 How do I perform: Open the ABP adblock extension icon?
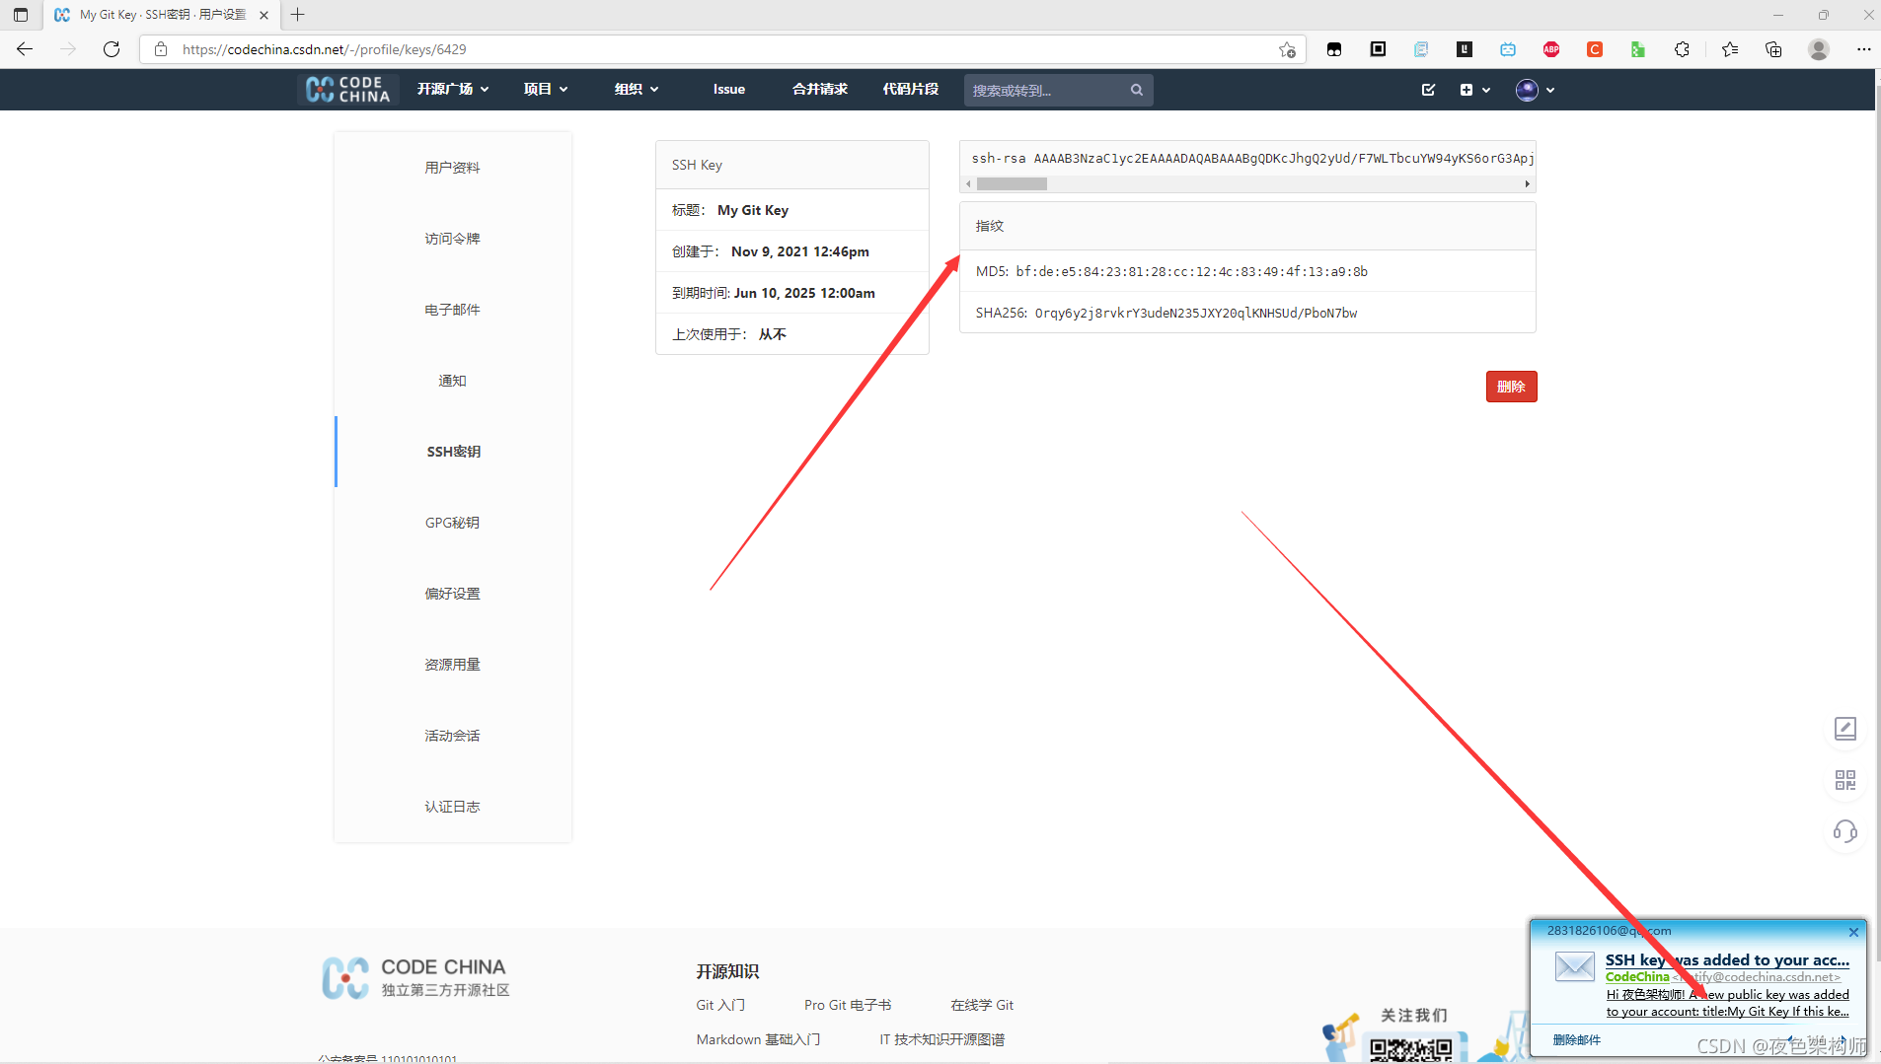(x=1551, y=49)
